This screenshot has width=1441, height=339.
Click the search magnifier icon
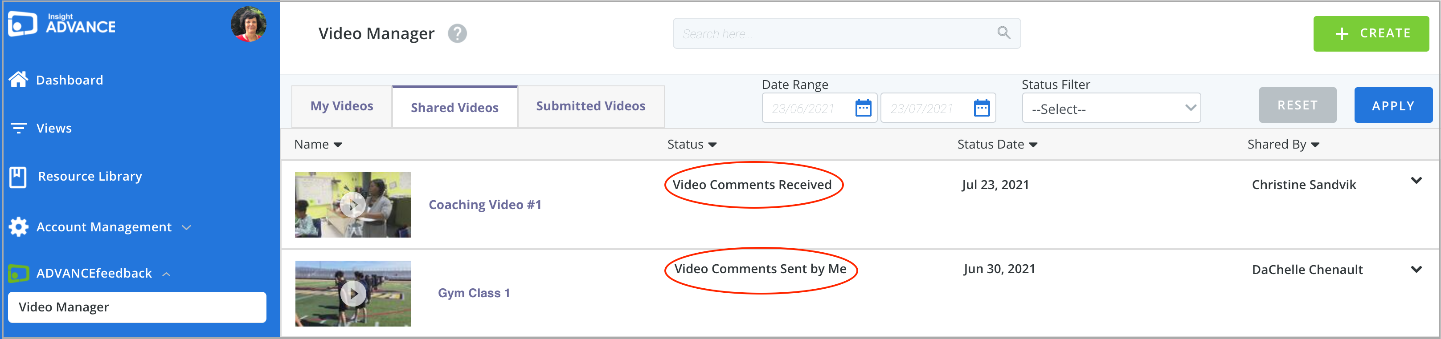[x=1003, y=33]
